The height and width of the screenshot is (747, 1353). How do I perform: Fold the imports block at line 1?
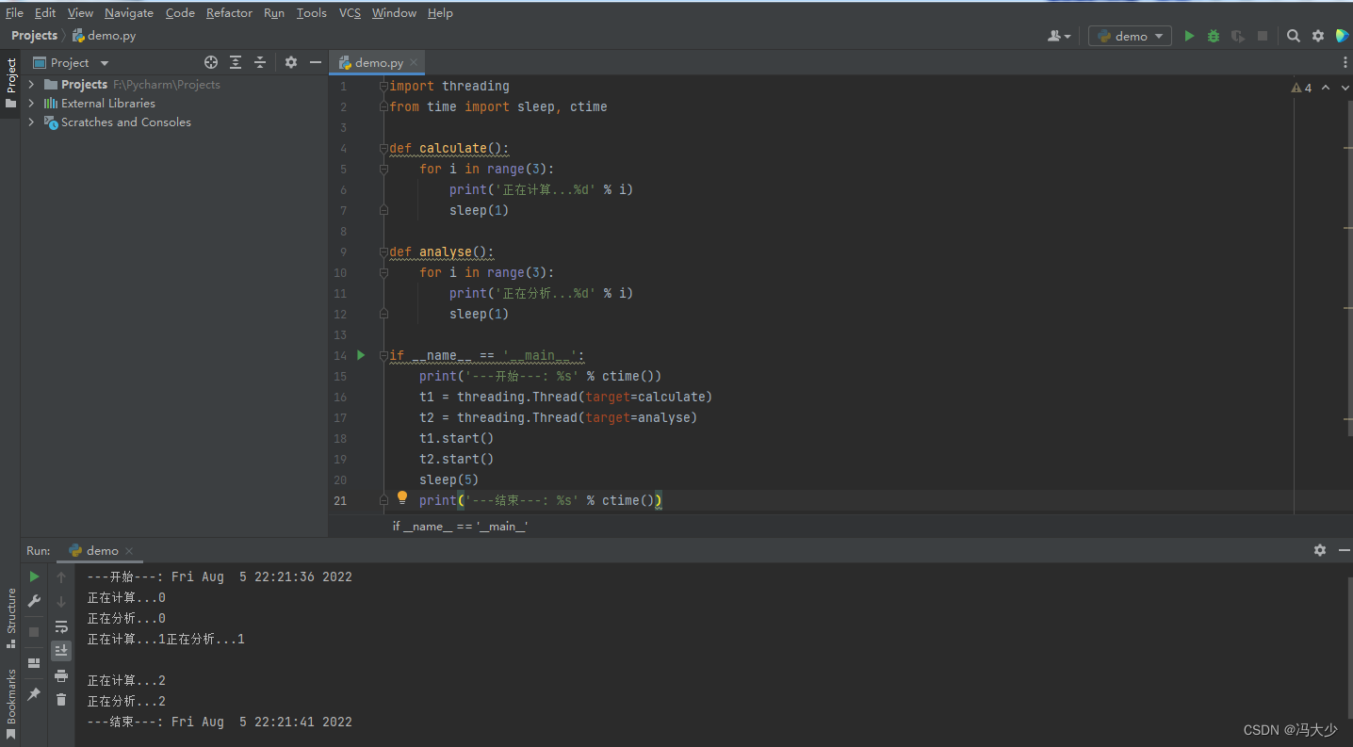pyautogui.click(x=383, y=86)
